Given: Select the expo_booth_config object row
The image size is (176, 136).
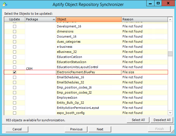Looking at the screenshot, I should click(89, 113).
